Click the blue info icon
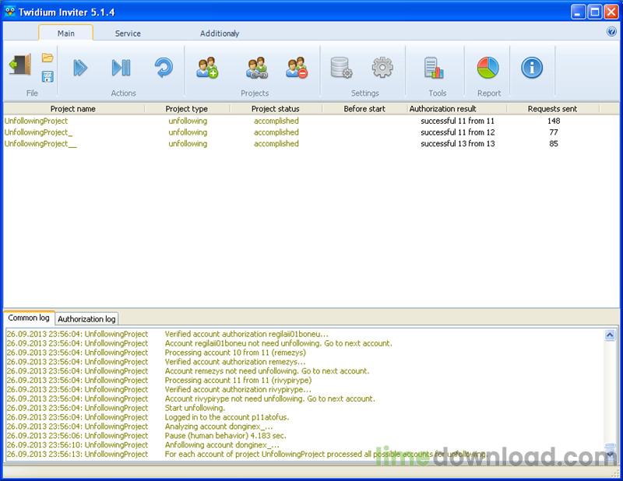The width and height of the screenshot is (623, 481). pyautogui.click(x=532, y=68)
